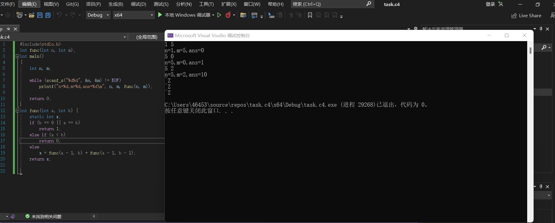Screen dimensions: 555x223
Task: Open the 帮助(H) menu
Action: coord(276,4)
